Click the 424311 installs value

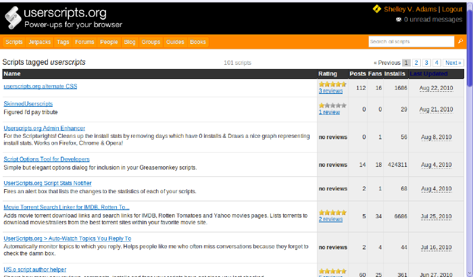click(397, 165)
